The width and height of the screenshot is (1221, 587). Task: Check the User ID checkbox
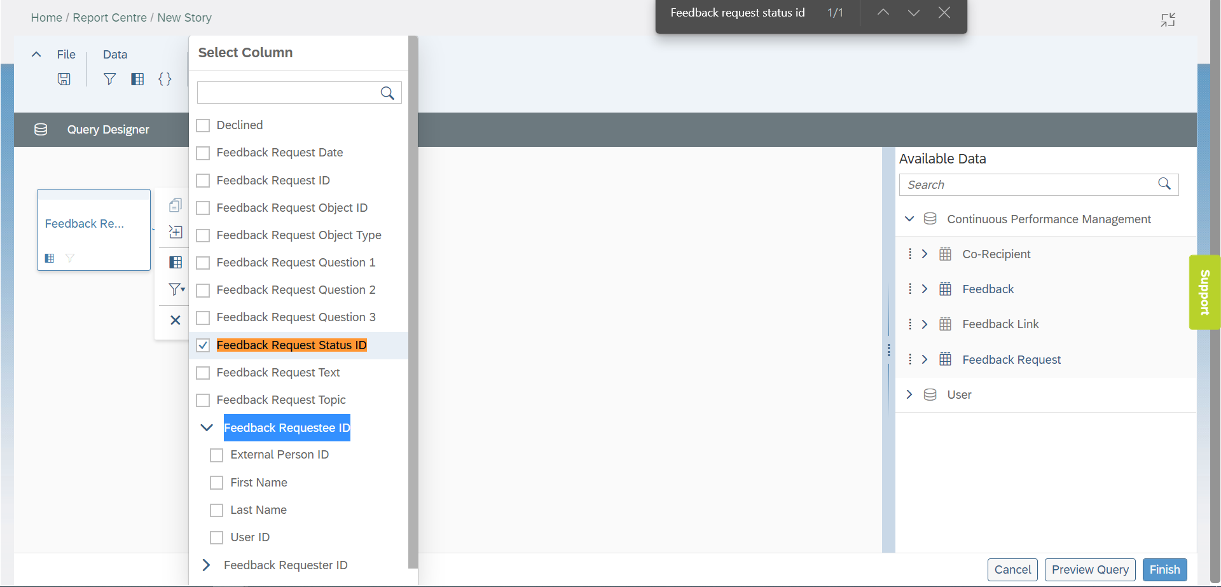[x=217, y=537]
